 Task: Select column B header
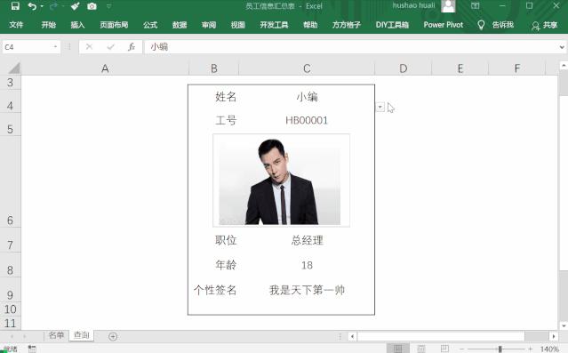coord(213,68)
